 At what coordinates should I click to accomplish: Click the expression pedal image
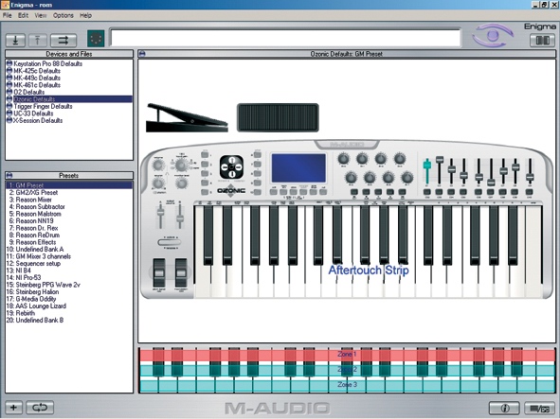pyautogui.click(x=187, y=118)
